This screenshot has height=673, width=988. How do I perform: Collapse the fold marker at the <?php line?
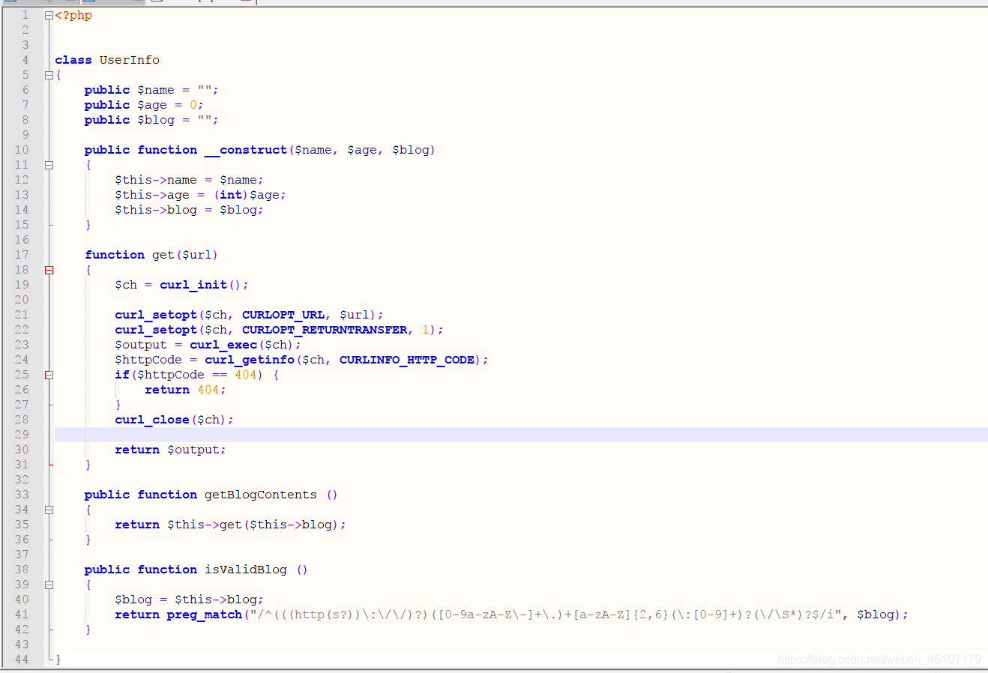[x=49, y=15]
